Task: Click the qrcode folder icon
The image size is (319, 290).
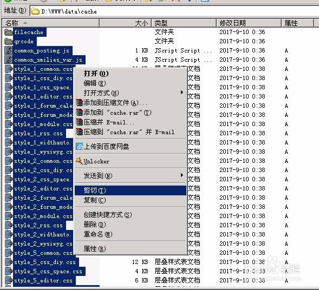Action: 9,41
